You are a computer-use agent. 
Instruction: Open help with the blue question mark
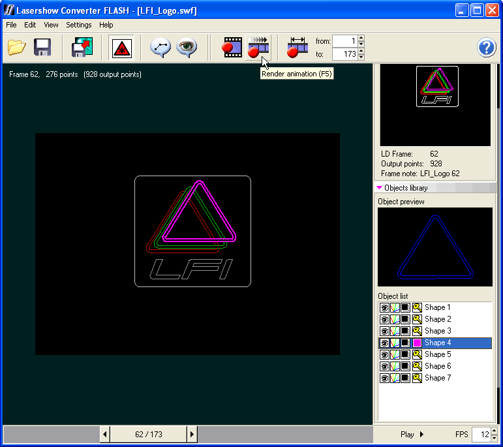[486, 48]
